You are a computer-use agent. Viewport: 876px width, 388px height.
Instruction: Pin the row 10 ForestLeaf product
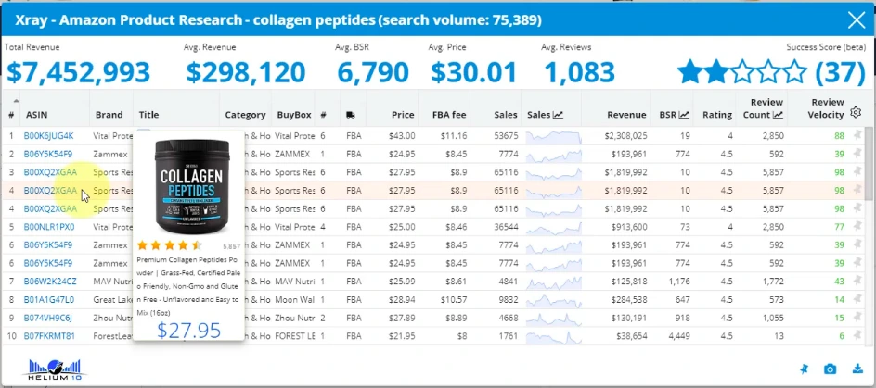pyautogui.click(x=857, y=335)
